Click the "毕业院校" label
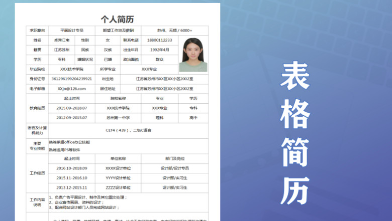392x221 pixels. (37, 69)
